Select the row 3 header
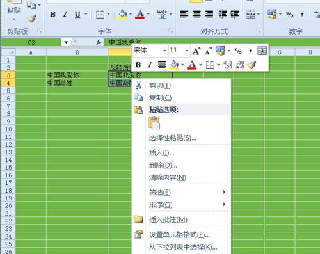The height and width of the screenshot is (254, 320). click(x=8, y=75)
